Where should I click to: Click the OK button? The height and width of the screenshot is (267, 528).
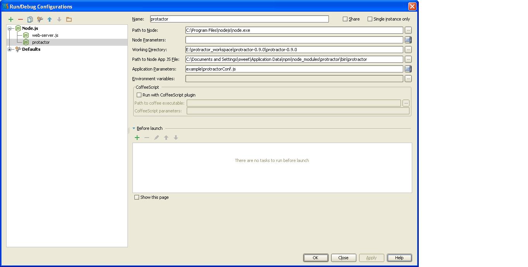pyautogui.click(x=316, y=258)
